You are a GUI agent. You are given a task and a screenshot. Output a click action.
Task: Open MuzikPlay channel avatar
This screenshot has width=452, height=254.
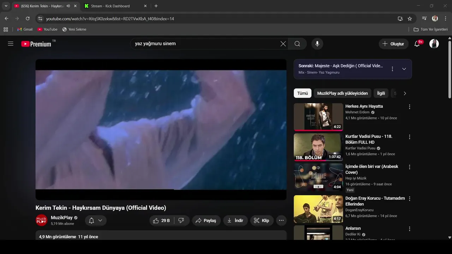[x=41, y=220]
